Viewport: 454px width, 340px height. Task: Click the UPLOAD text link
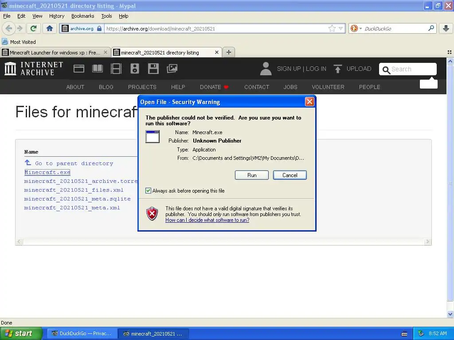359,69
